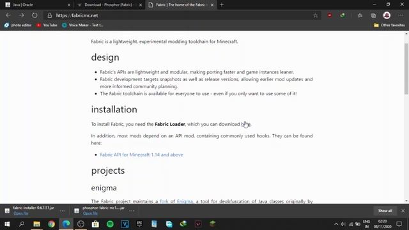Click the bold Fabric Loader text
The image size is (409, 230).
pos(170,124)
